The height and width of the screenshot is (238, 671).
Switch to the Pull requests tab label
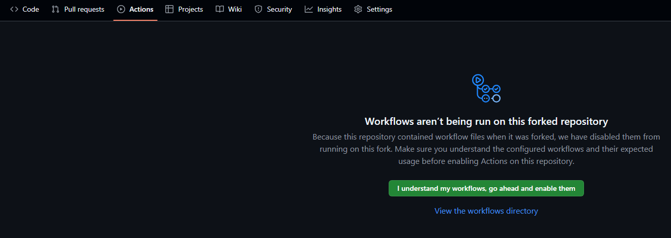(84, 9)
